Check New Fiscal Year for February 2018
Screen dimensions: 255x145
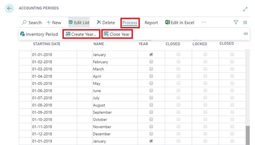click(x=151, y=62)
